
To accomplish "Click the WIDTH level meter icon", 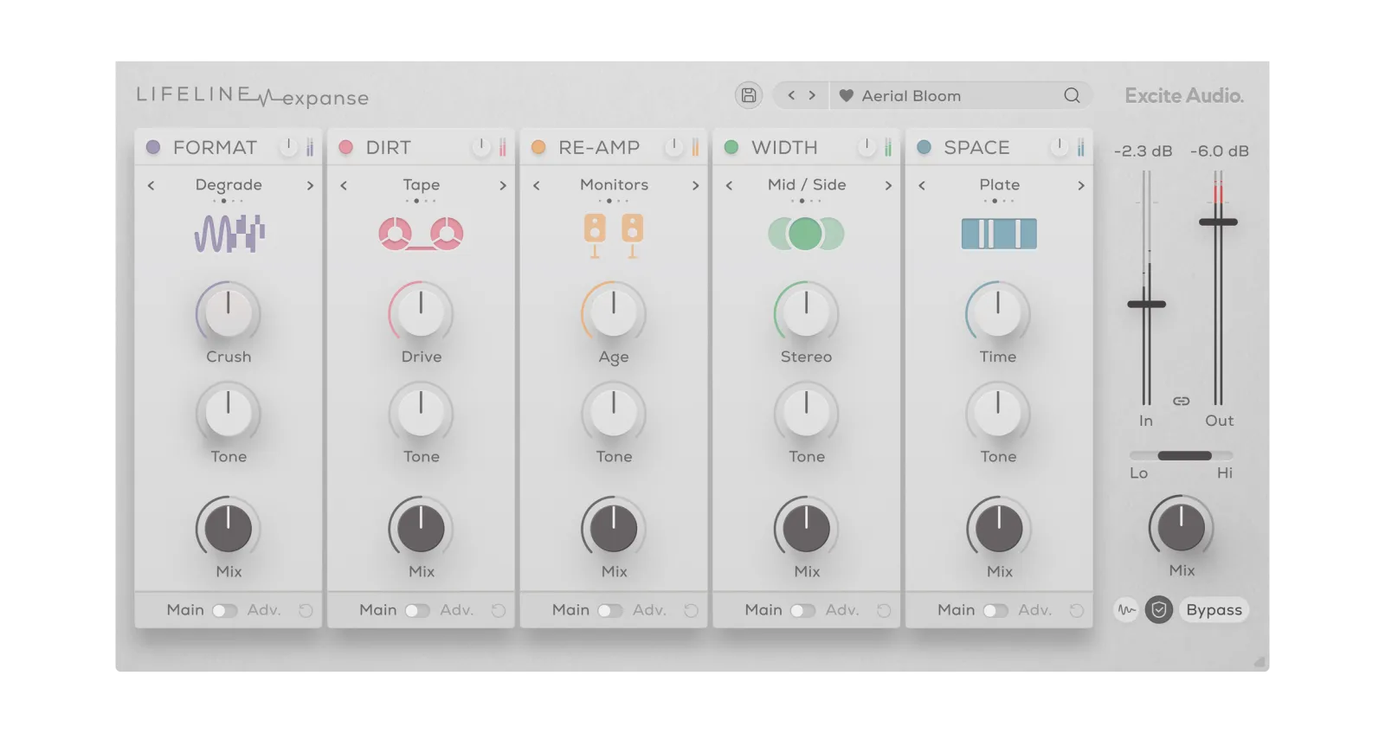I will click(887, 147).
